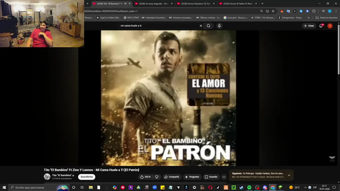Viewport: 340px width, 191px height.
Task: Open the MetaMask fox extension
Action: [x=282, y=11]
